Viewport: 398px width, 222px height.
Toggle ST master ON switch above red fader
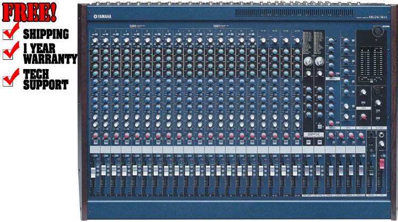(x=384, y=156)
